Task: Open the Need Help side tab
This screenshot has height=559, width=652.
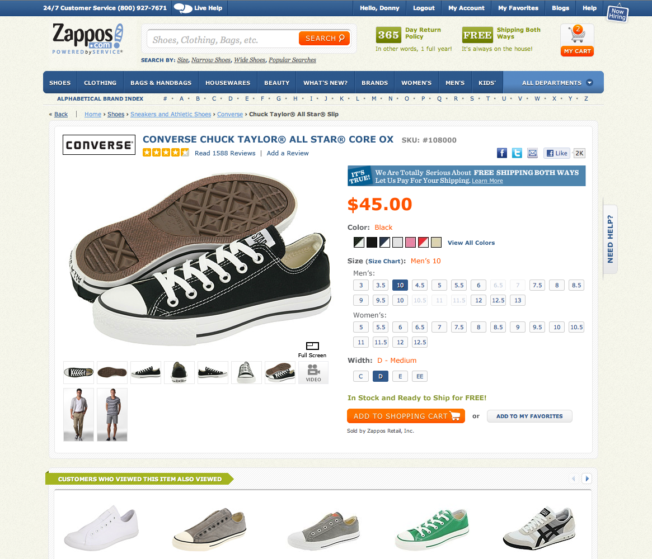Action: tap(610, 239)
